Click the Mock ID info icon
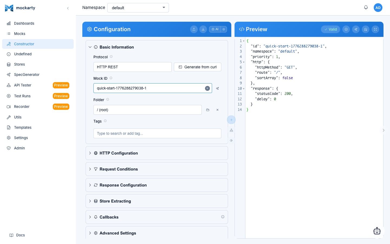 point(111,78)
